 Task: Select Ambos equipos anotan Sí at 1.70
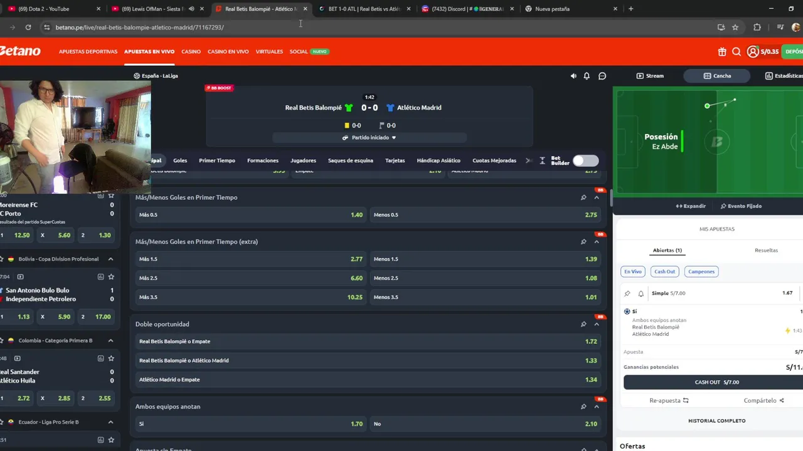[251, 424]
